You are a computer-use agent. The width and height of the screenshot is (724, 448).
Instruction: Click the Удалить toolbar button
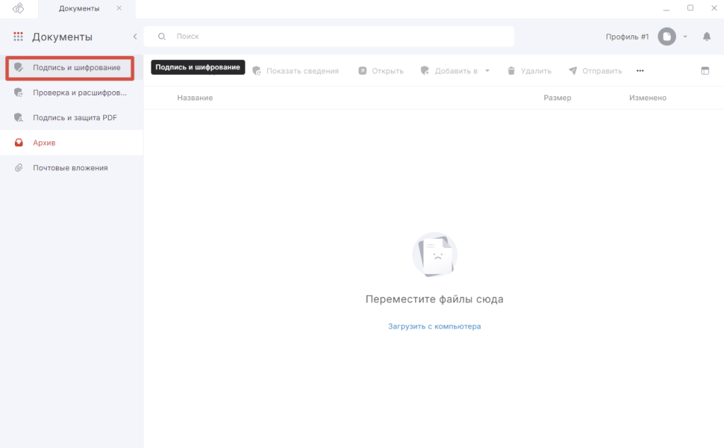[x=529, y=71]
